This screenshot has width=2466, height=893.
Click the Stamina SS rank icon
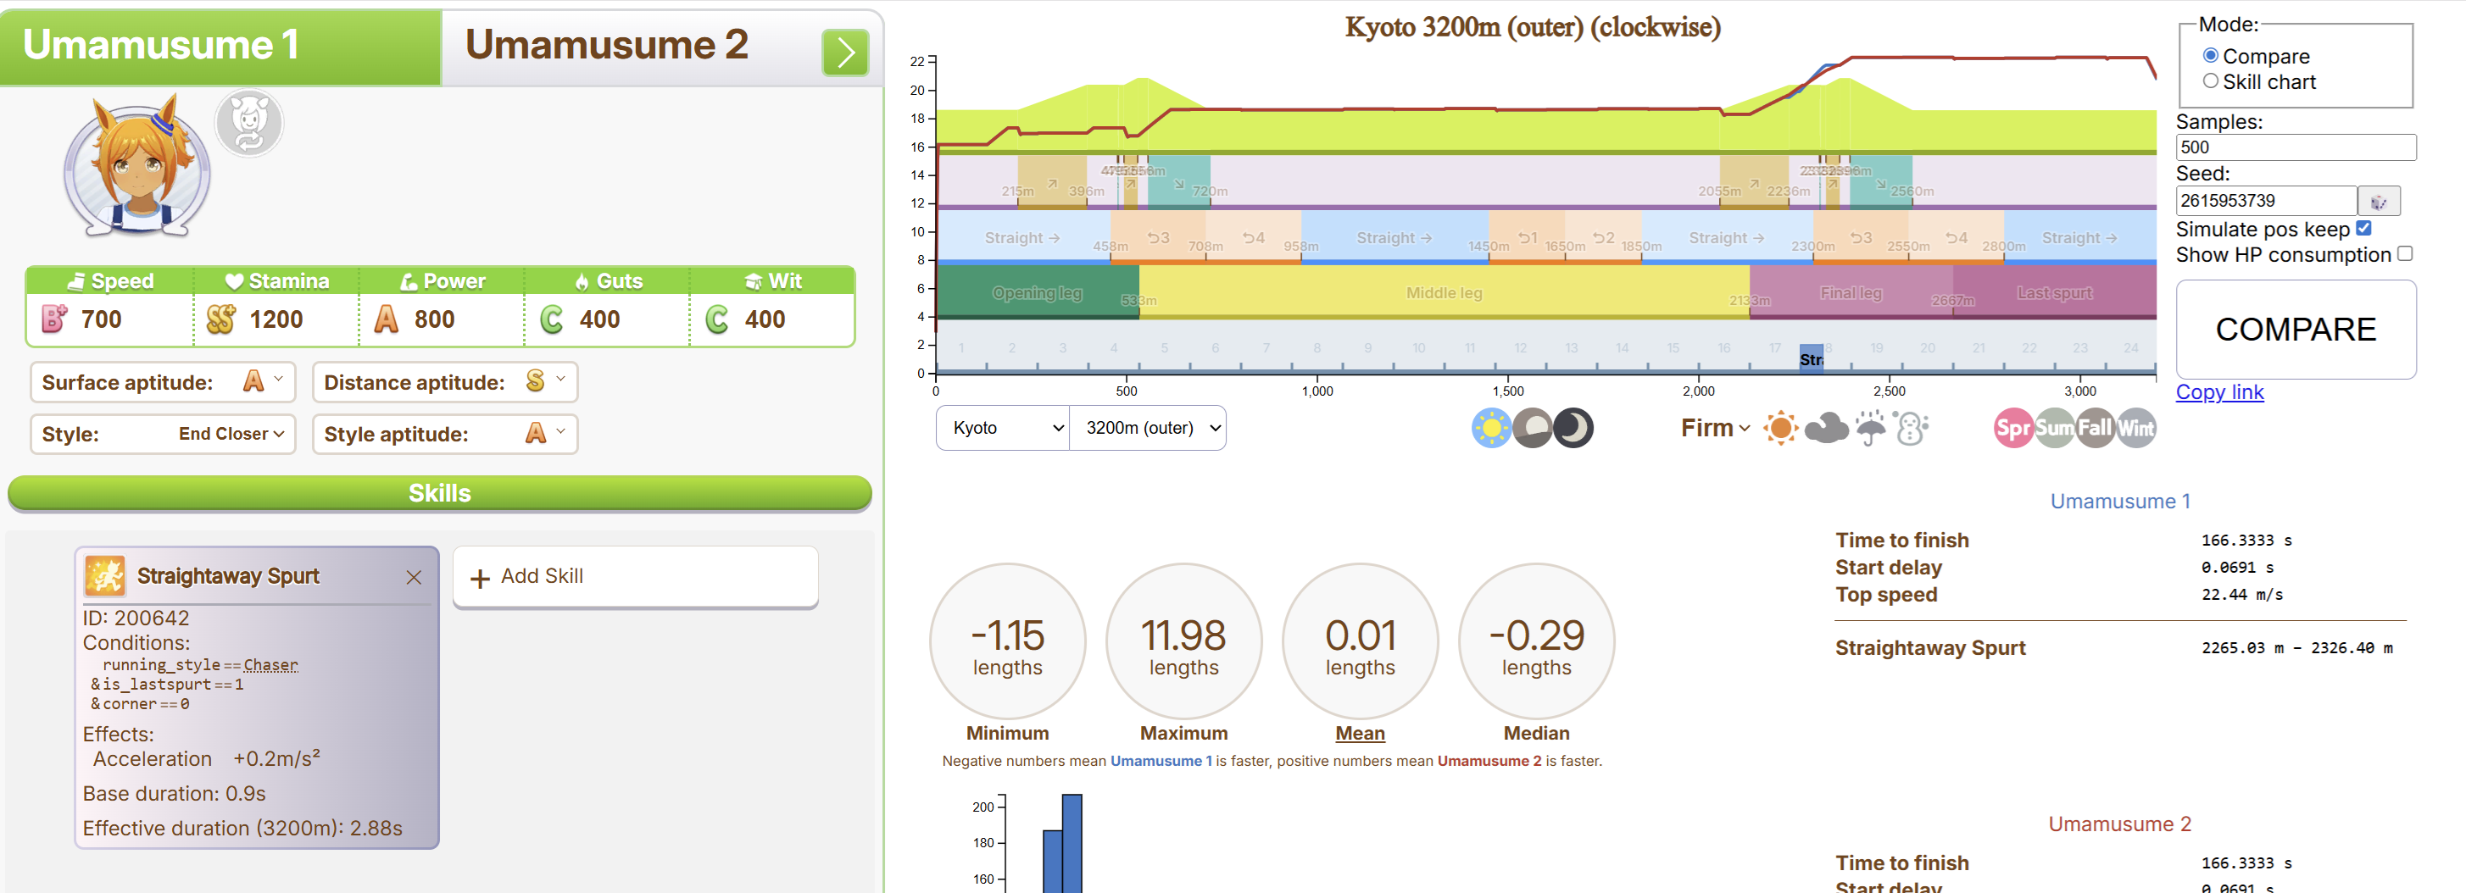pyautogui.click(x=220, y=319)
